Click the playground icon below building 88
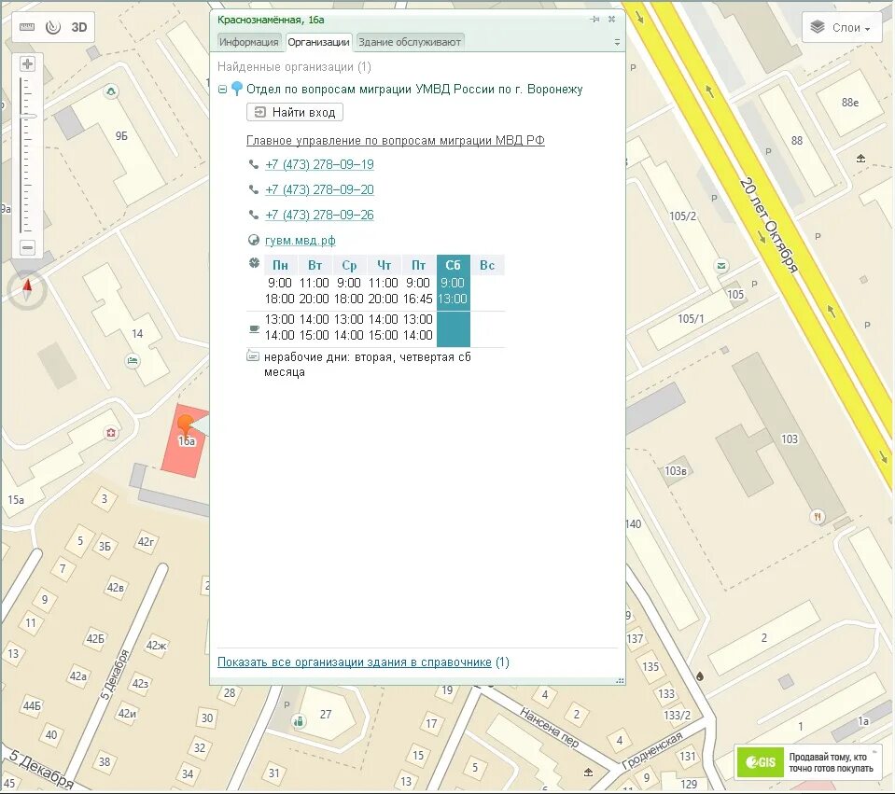Image resolution: width=895 pixels, height=794 pixels. (x=860, y=158)
